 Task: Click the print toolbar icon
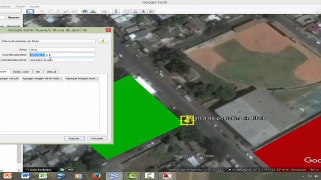[135, 11]
